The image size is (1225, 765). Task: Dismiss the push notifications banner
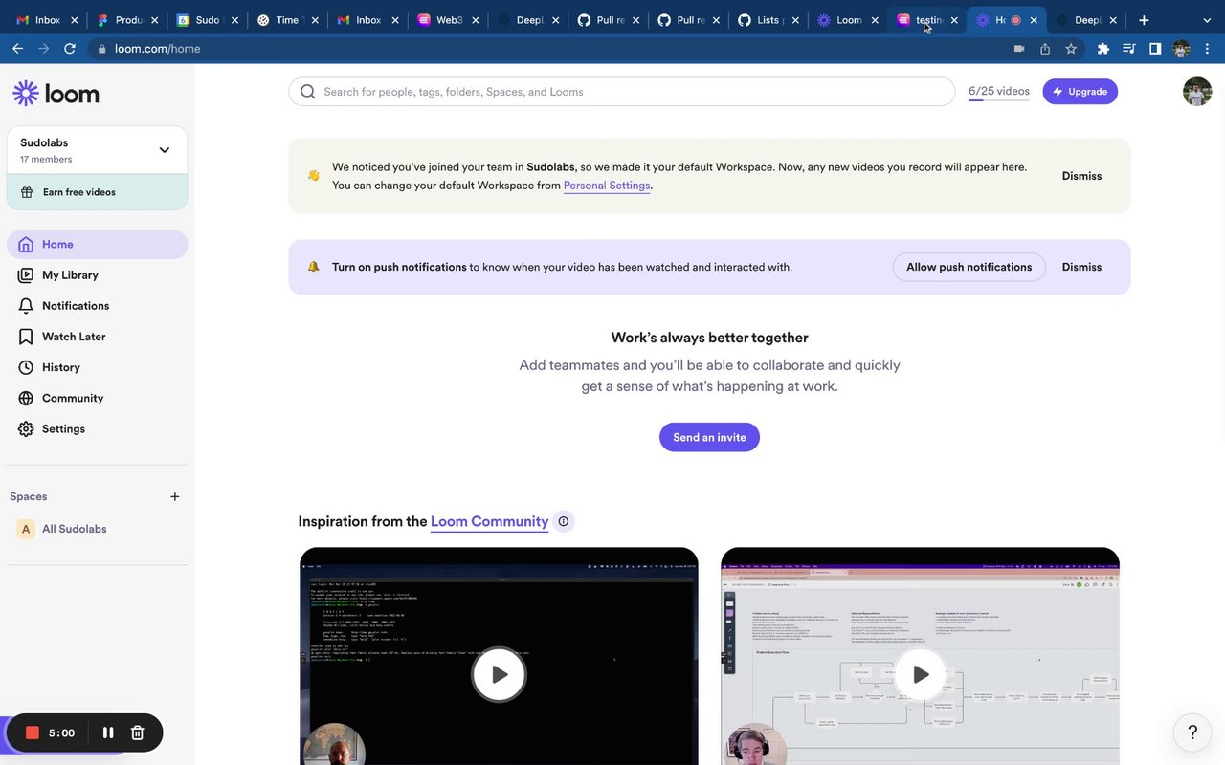(1081, 267)
